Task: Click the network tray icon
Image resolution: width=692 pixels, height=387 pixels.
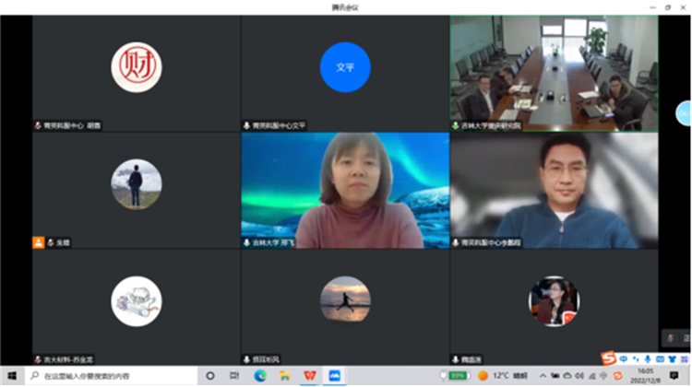Action: [x=591, y=376]
